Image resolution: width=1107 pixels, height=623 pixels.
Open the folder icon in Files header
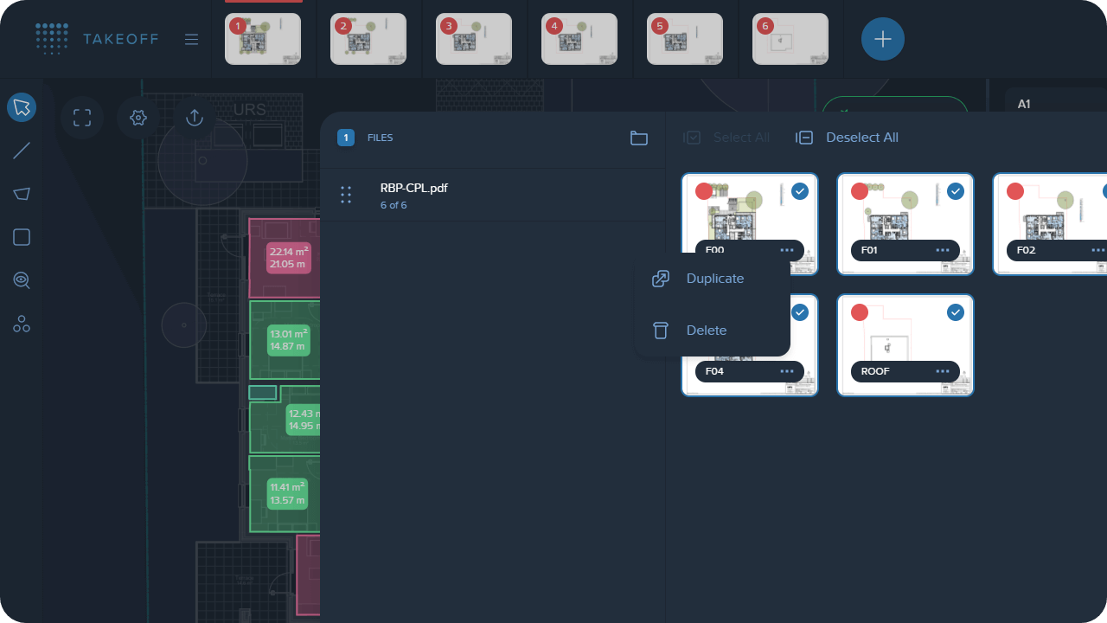639,138
